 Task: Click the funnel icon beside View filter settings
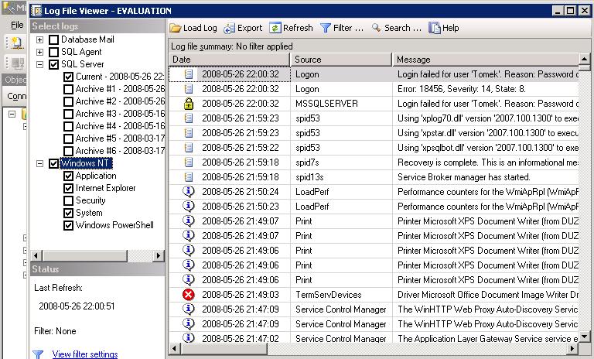pyautogui.click(x=38, y=354)
